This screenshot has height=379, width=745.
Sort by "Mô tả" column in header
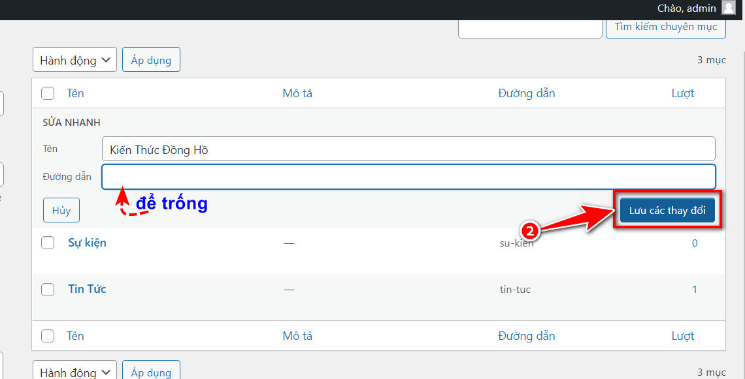[297, 93]
